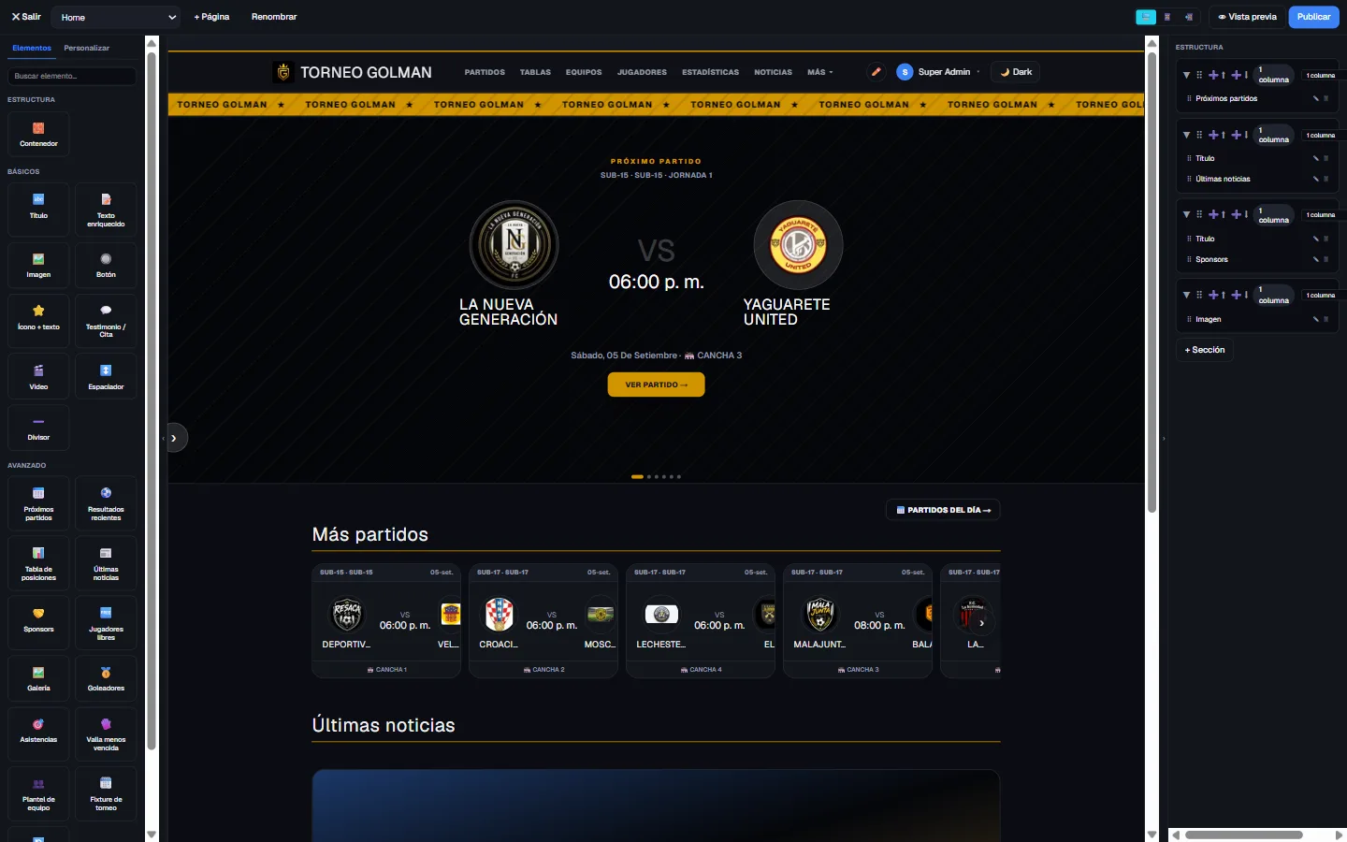Viewport: 1347px width, 842px height.
Task: Click the Buscar elemento search field
Action: pos(72,76)
